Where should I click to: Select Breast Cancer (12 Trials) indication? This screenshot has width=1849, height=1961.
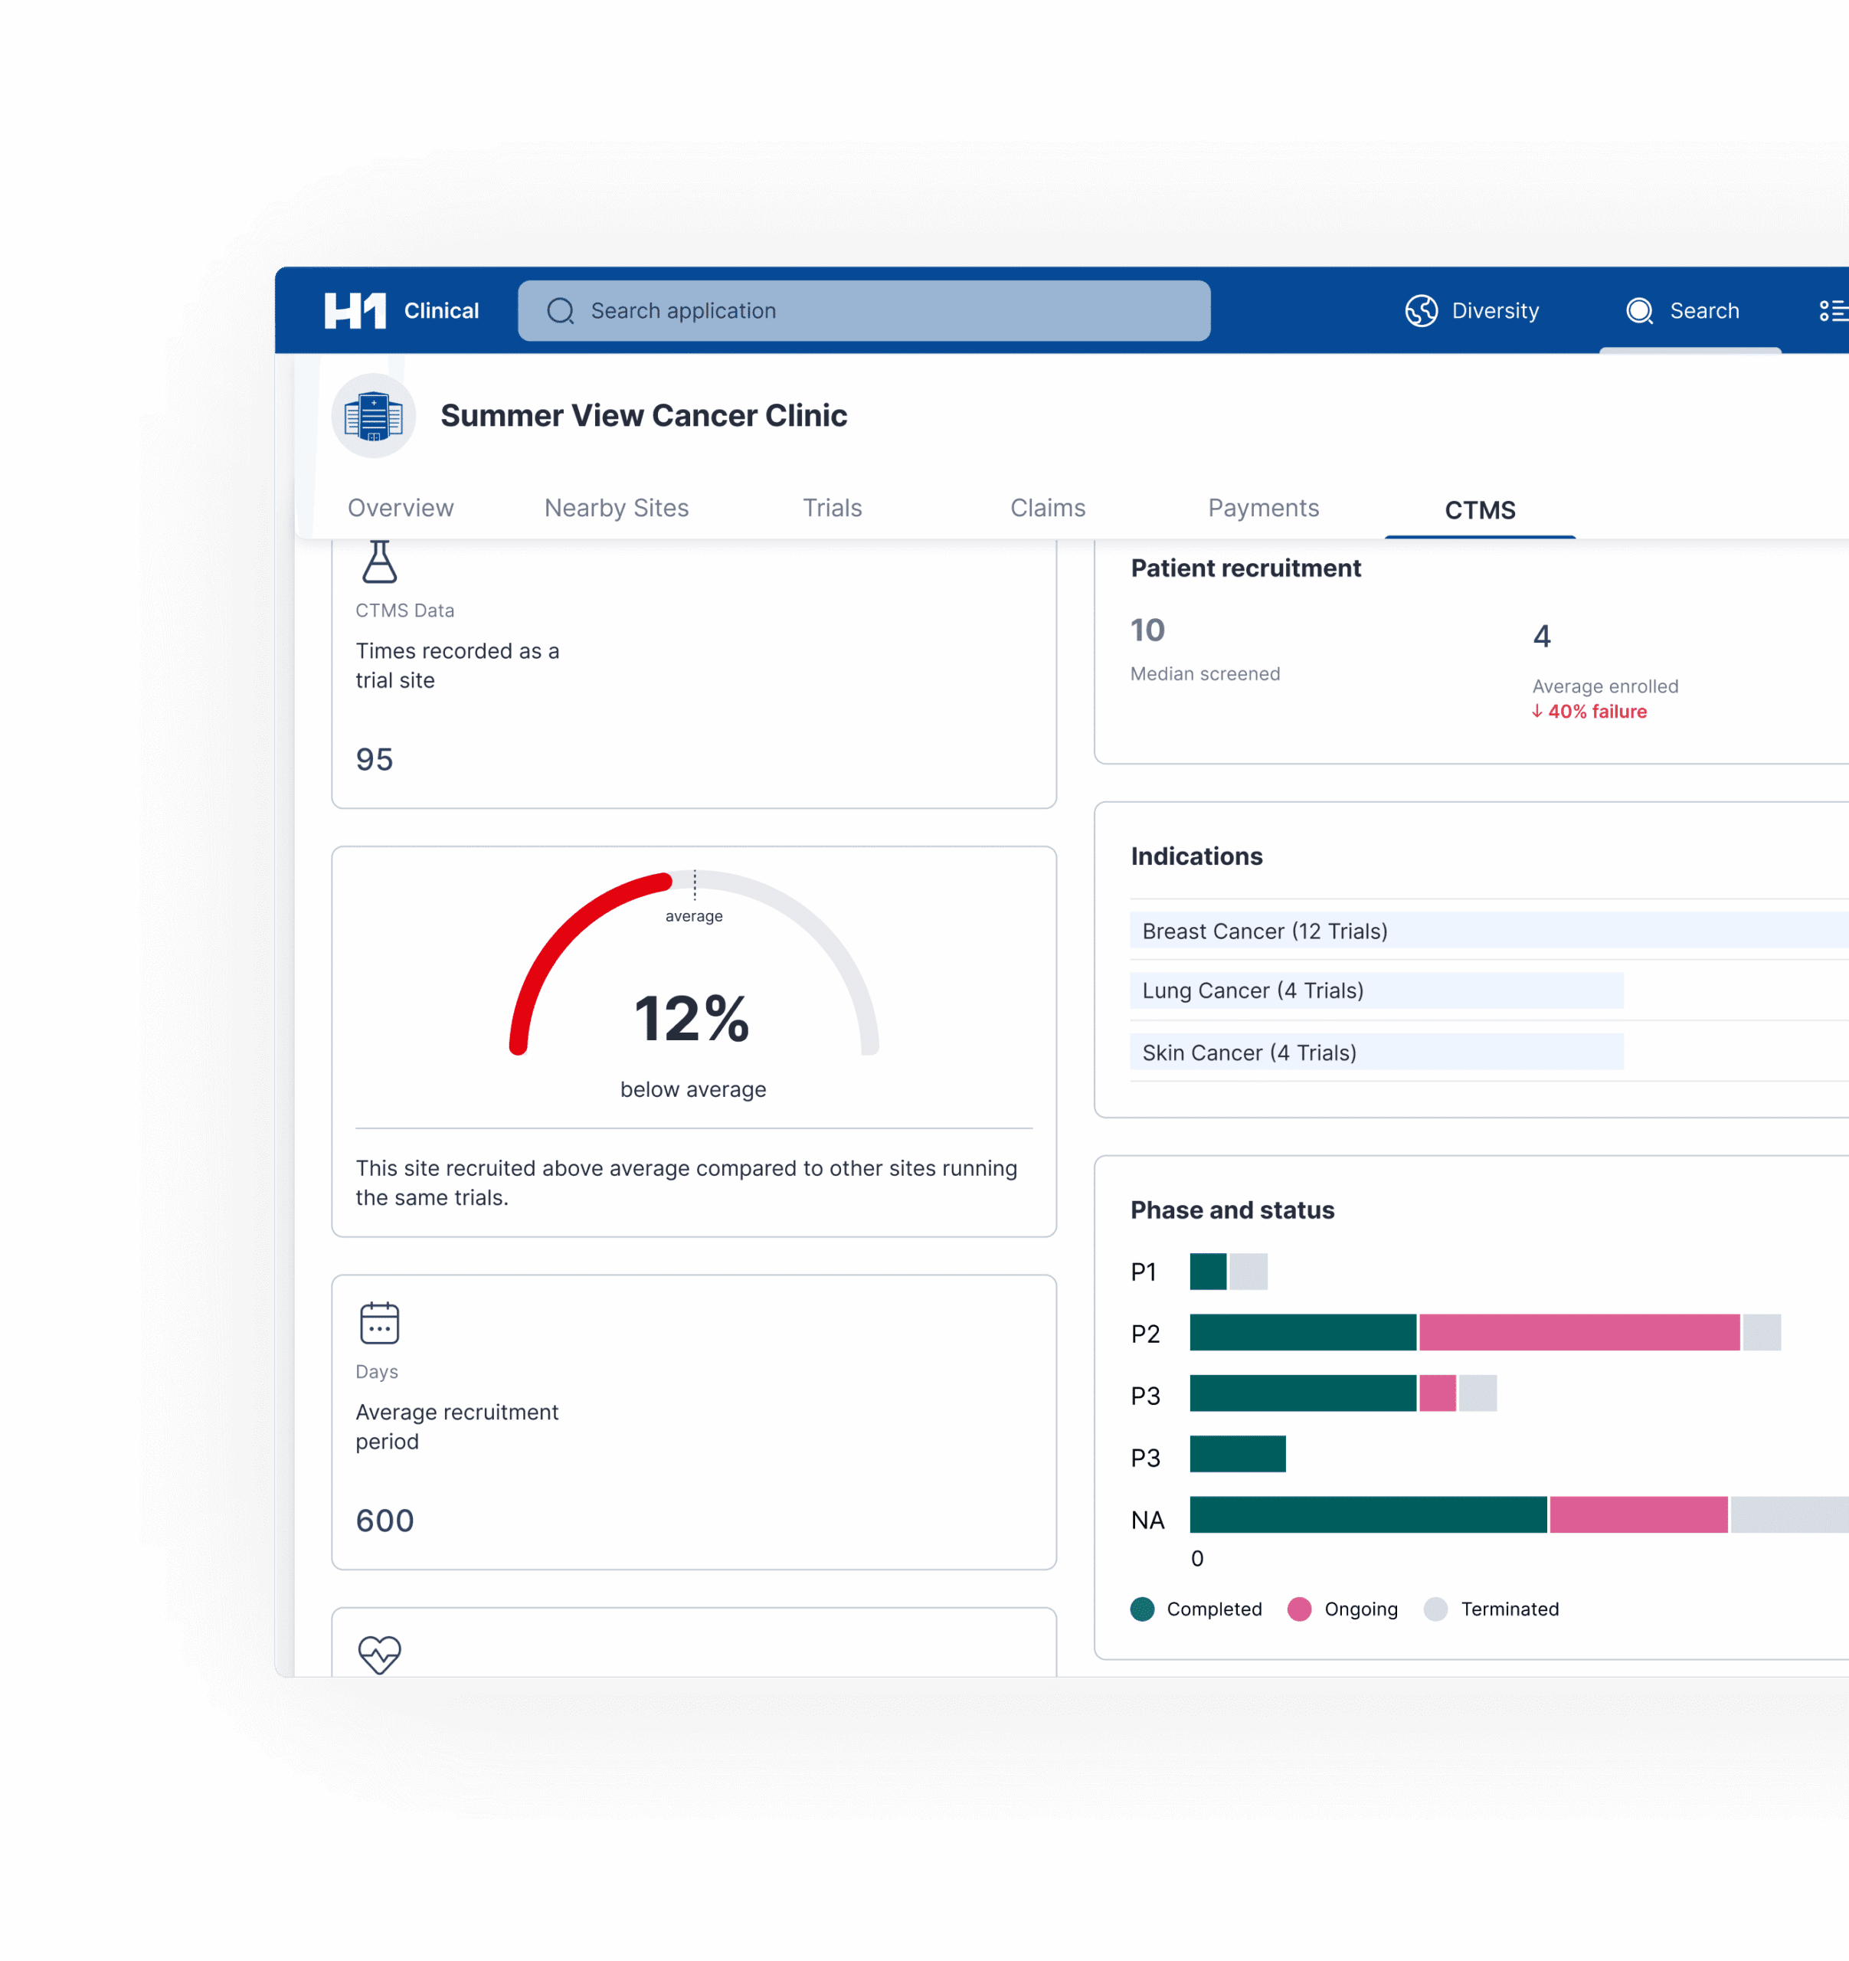pyautogui.click(x=1489, y=930)
